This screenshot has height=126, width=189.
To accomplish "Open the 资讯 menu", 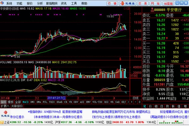I will tap(64, 3).
